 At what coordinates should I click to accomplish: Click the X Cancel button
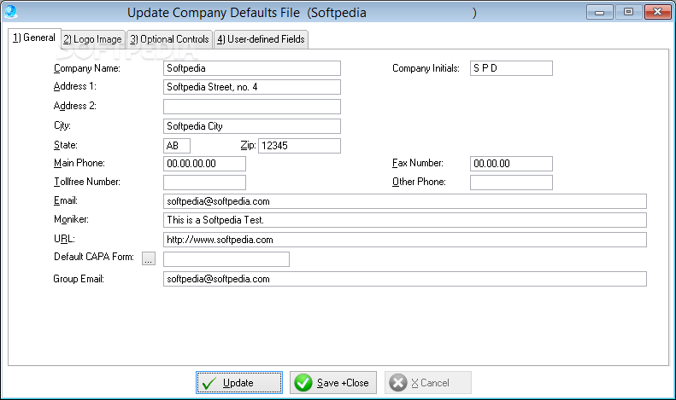[x=427, y=382]
